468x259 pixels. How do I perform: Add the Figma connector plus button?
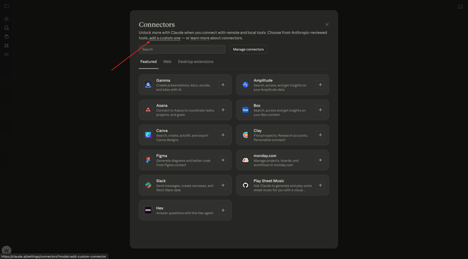coord(223,160)
